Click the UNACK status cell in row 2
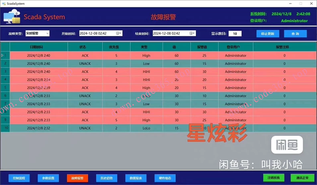 pyautogui.click(x=85, y=64)
